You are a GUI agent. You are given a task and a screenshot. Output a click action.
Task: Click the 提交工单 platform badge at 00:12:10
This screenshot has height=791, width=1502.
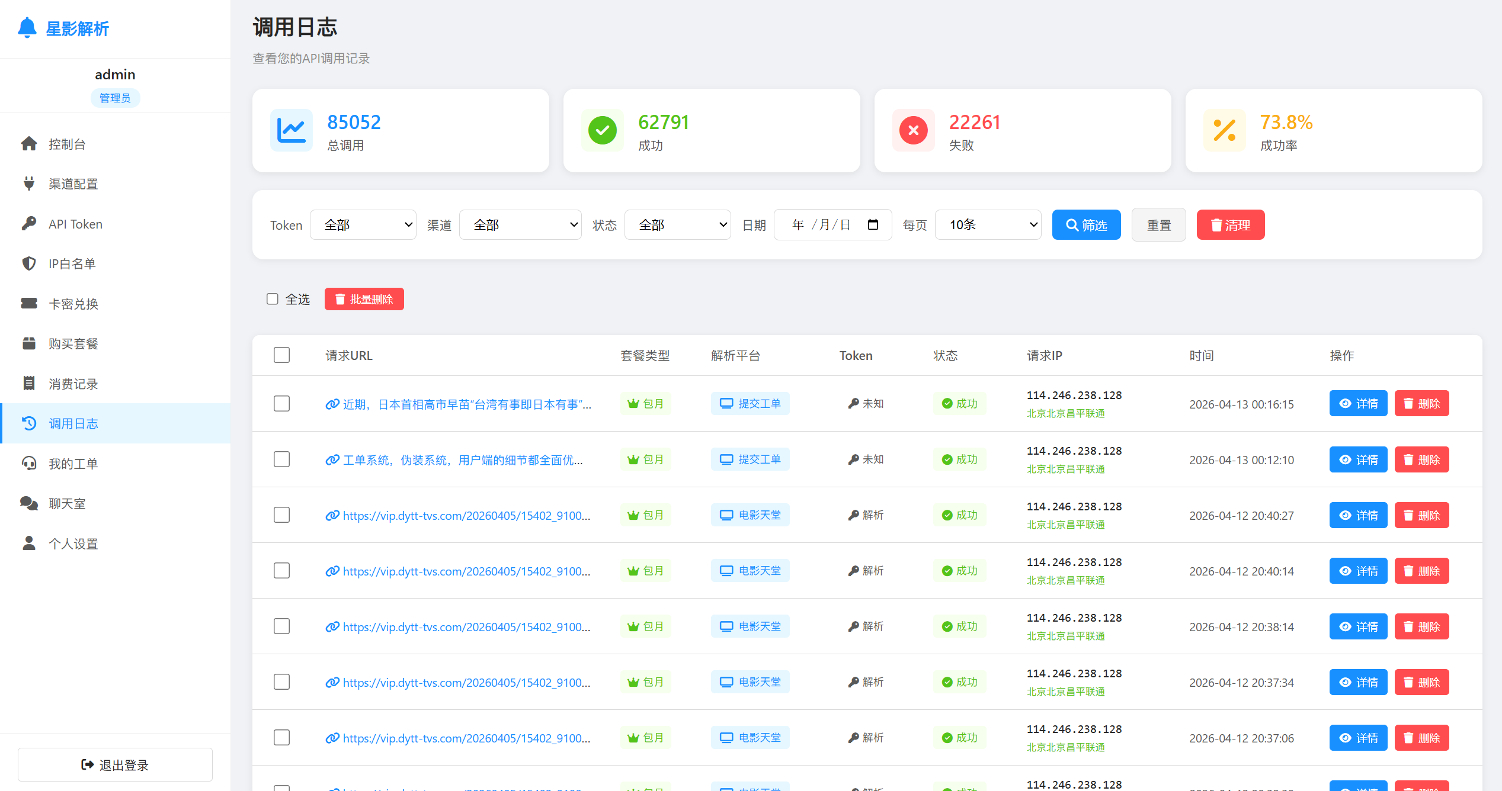750,459
